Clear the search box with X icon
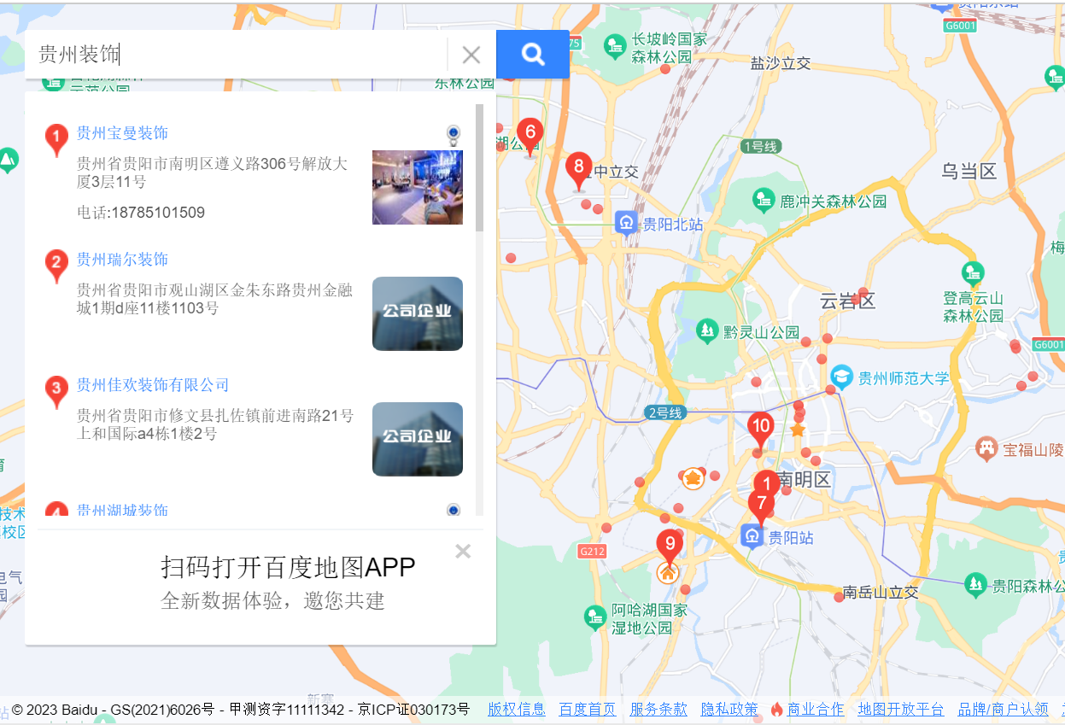This screenshot has width=1065, height=725. [471, 56]
